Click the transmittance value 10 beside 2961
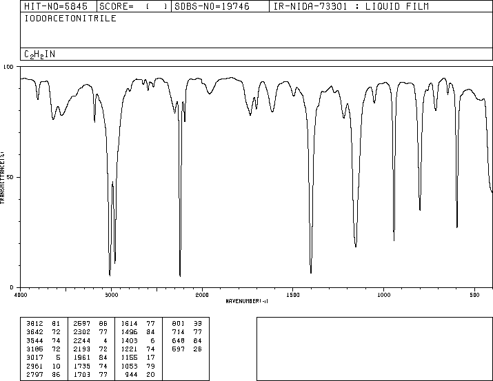The image size is (493, 381). (x=56, y=367)
